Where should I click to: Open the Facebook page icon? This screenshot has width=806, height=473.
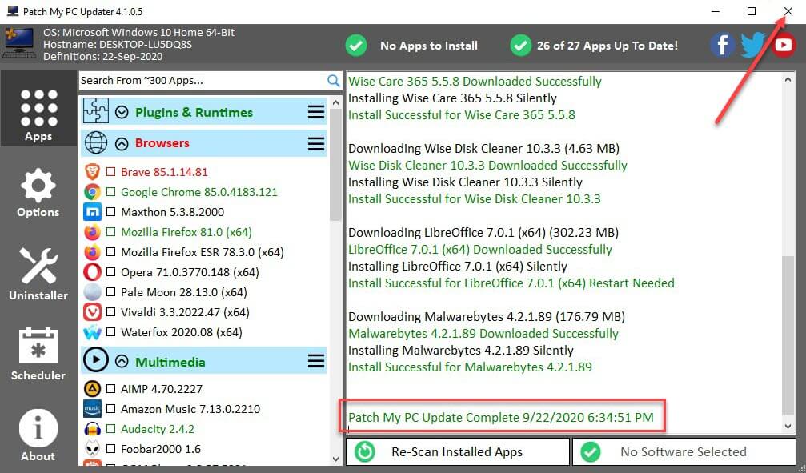click(x=722, y=45)
